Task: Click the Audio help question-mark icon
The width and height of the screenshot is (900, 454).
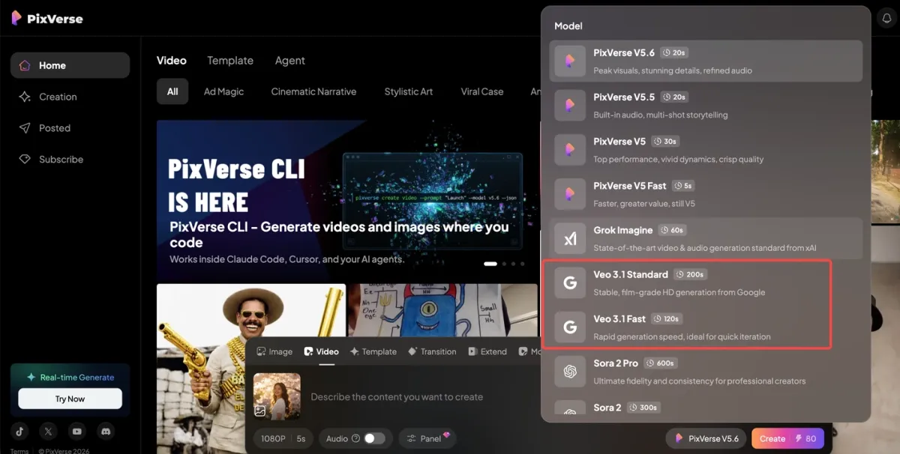Action: pos(355,439)
